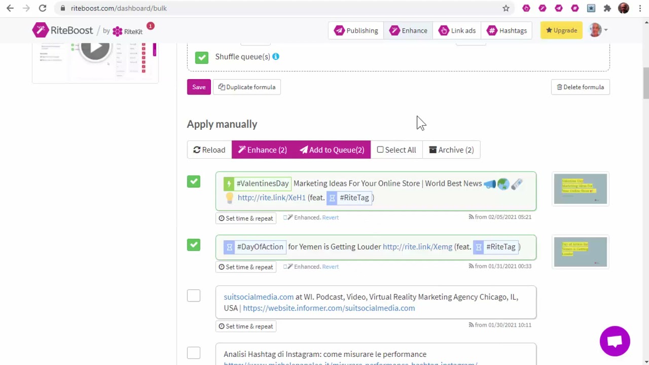Open the magic-wand RiteKit browser extension
The height and width of the screenshot is (365, 649).
pyautogui.click(x=543, y=8)
